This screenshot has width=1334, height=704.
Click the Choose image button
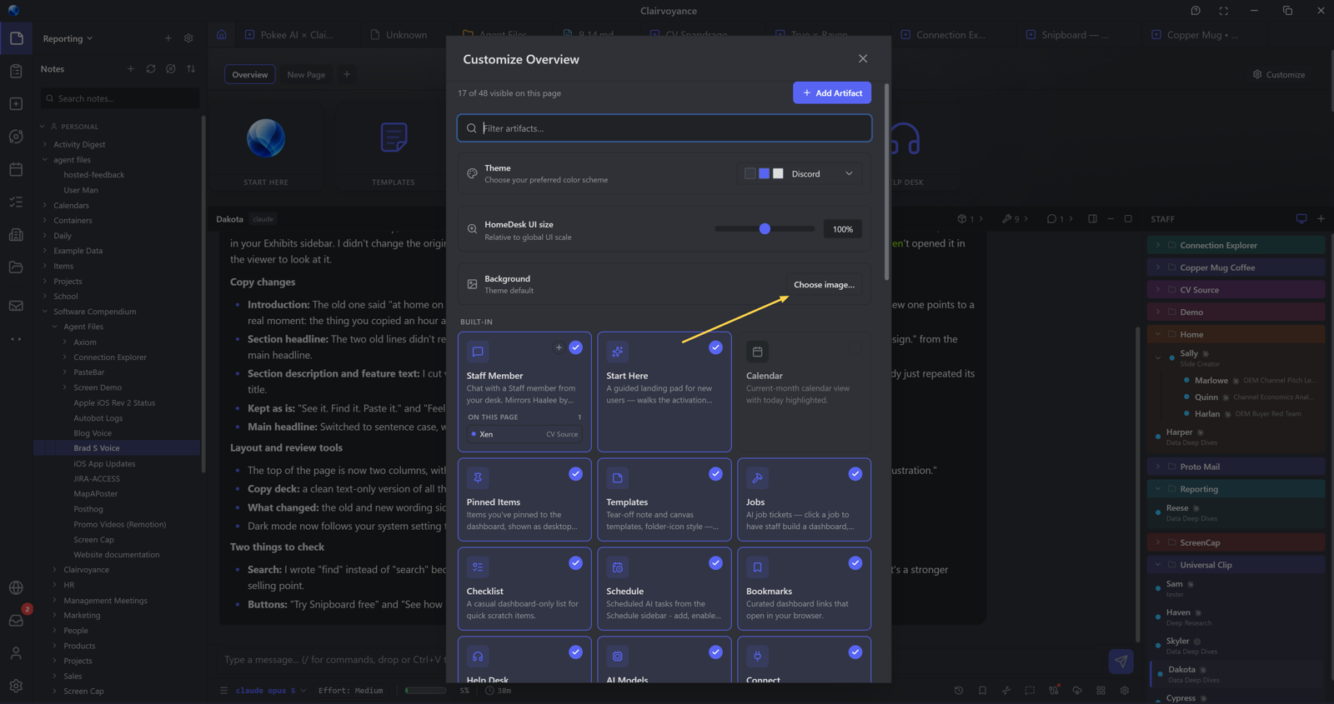(x=824, y=285)
